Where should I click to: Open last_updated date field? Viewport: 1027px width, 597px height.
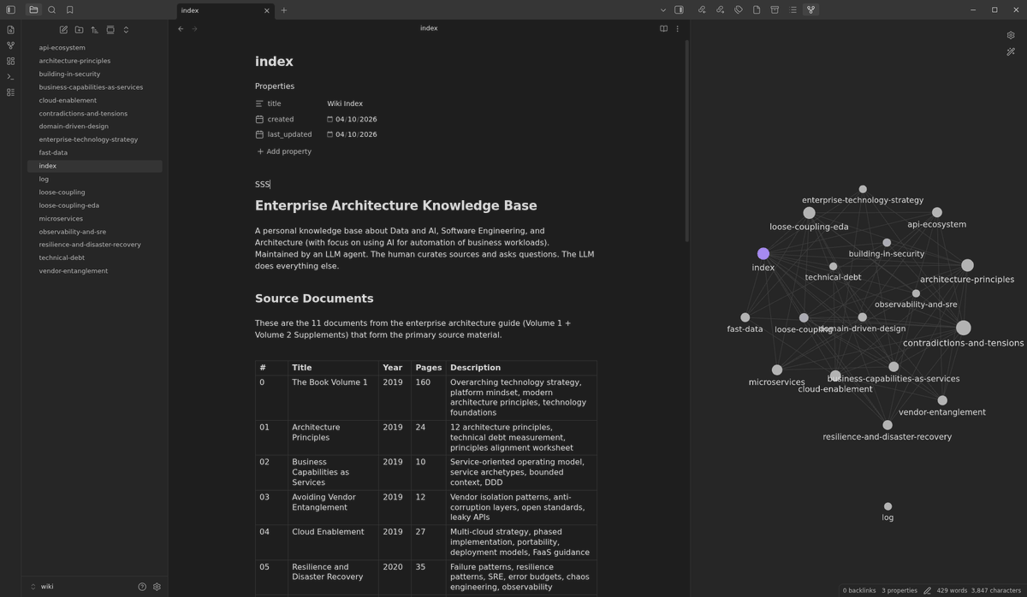[356, 134]
